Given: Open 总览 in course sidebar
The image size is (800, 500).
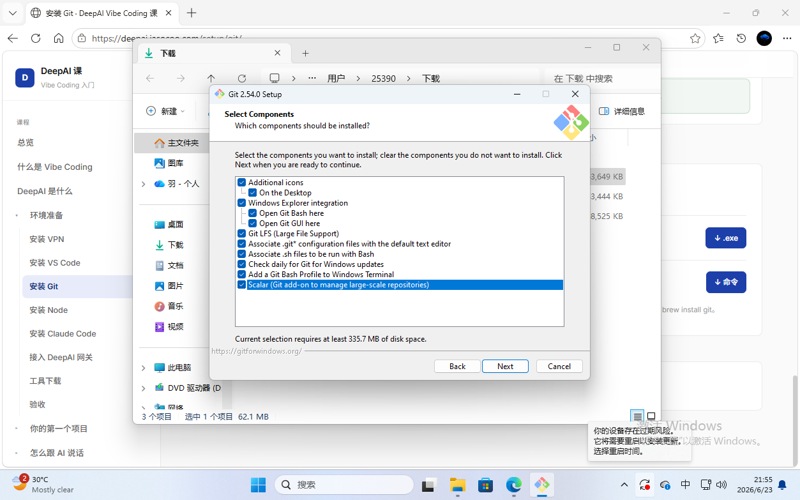Looking at the screenshot, I should [26, 143].
